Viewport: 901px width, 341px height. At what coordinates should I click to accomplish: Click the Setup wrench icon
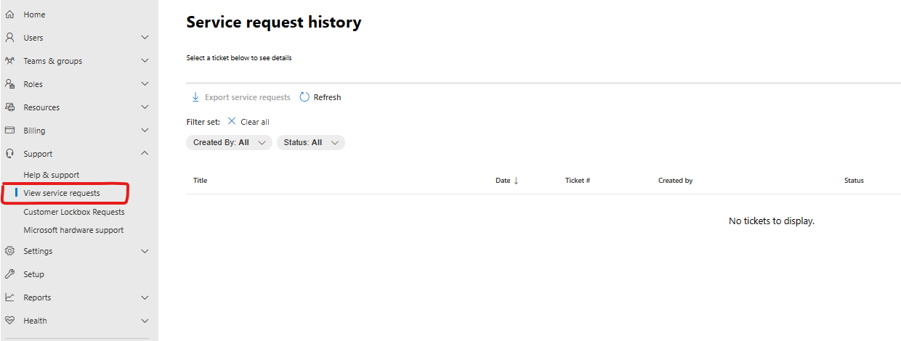coord(9,274)
